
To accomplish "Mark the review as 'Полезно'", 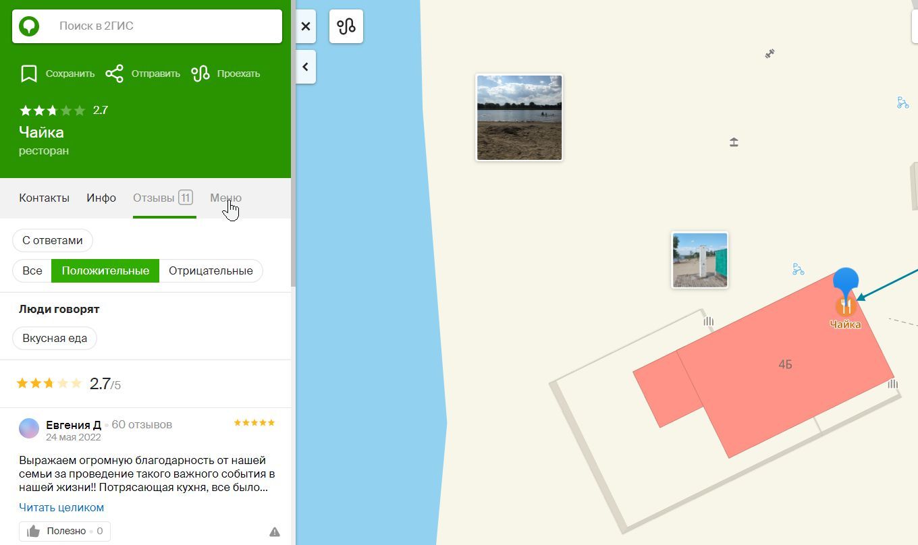I will 65,531.
